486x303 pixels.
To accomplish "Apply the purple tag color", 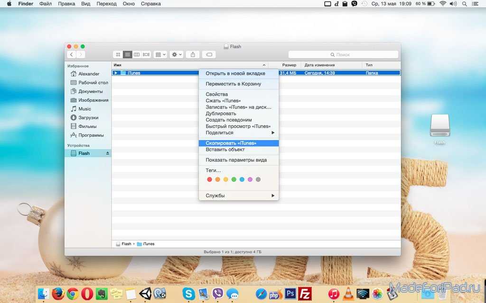I will (x=250, y=179).
